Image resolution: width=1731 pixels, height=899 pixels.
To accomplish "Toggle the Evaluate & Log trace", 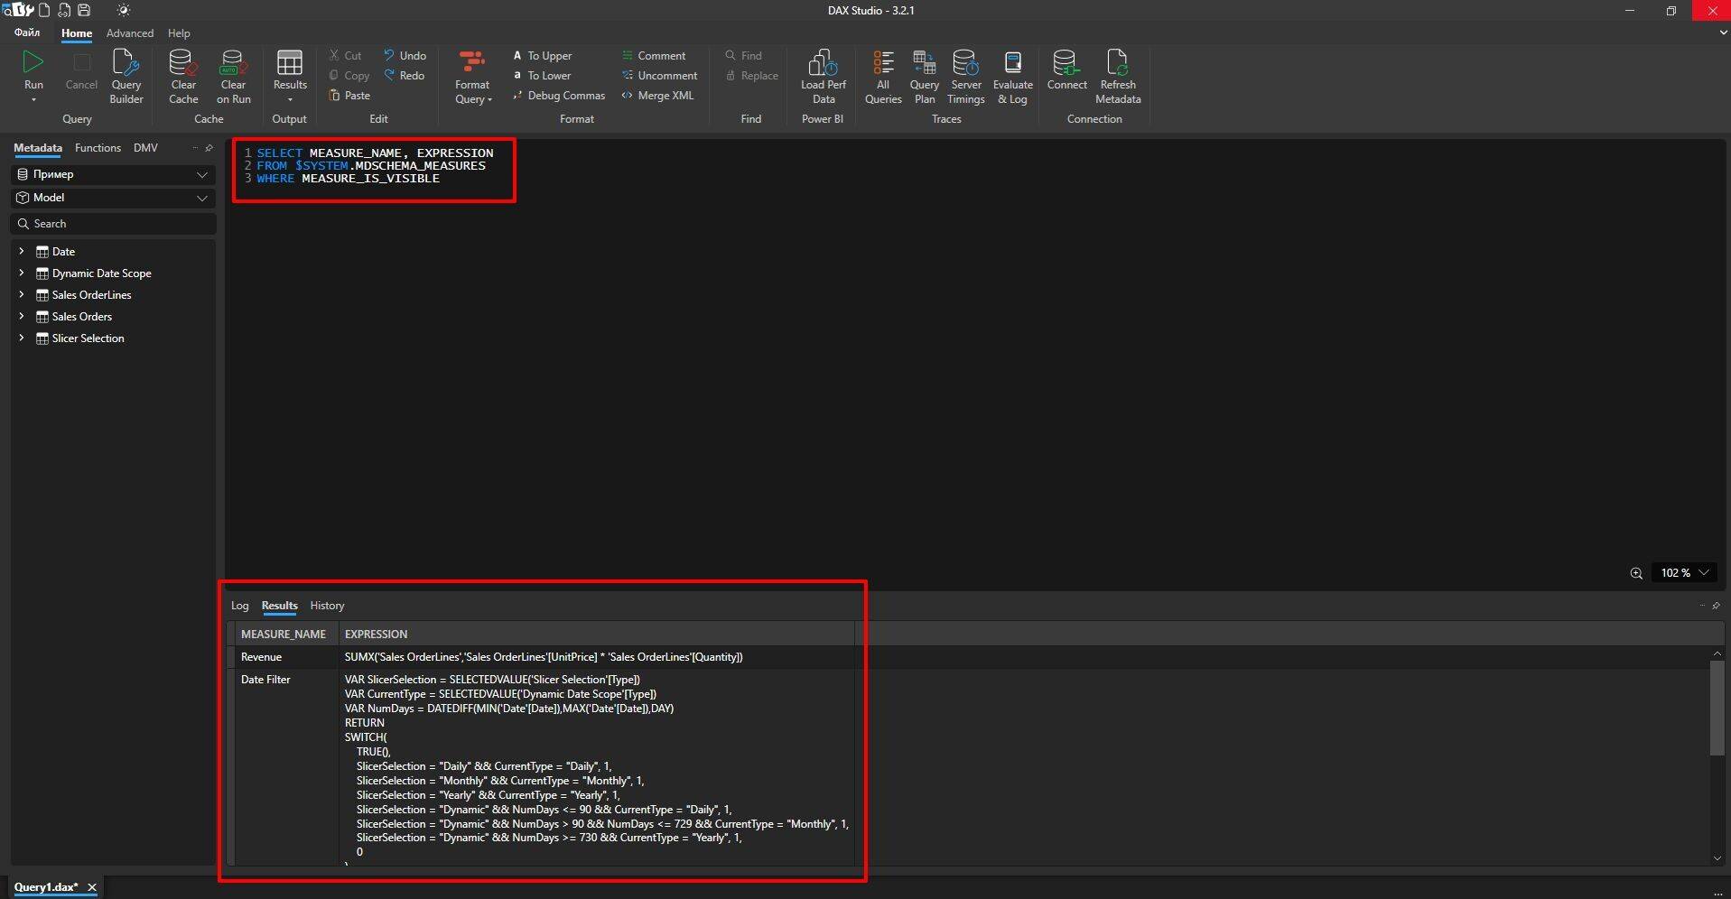I will click(1013, 77).
